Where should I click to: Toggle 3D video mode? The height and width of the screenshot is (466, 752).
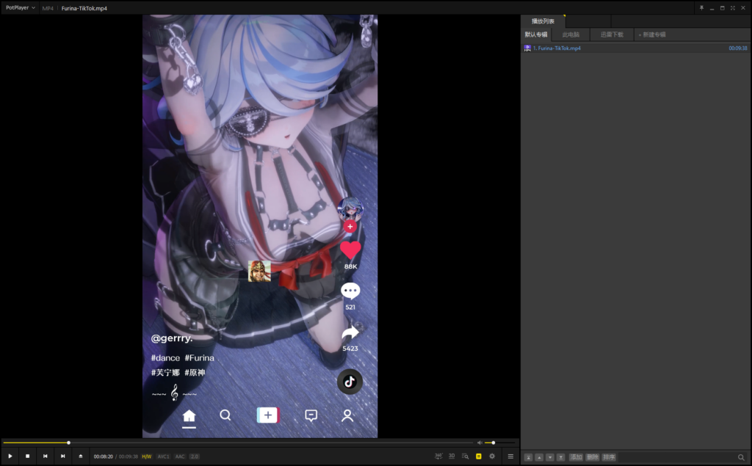(x=452, y=456)
